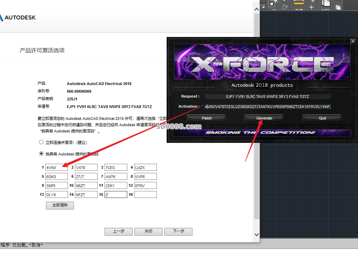
Task: Click the Activation code field in X-Force
Action: [267, 107]
